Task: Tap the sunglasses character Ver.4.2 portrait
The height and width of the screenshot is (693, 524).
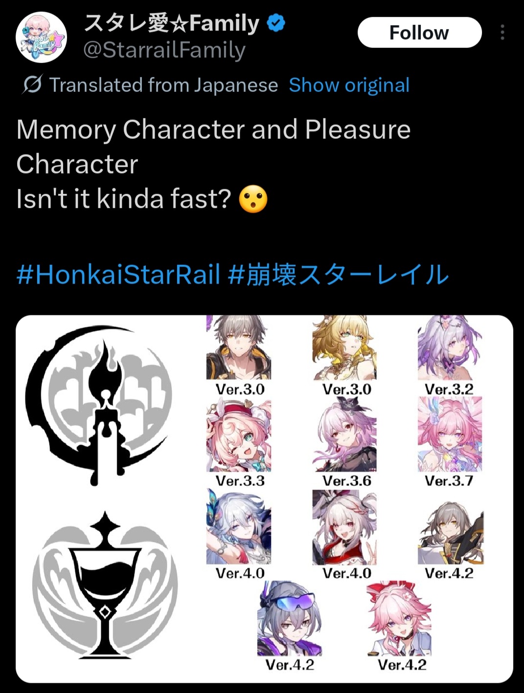Action: (290, 618)
